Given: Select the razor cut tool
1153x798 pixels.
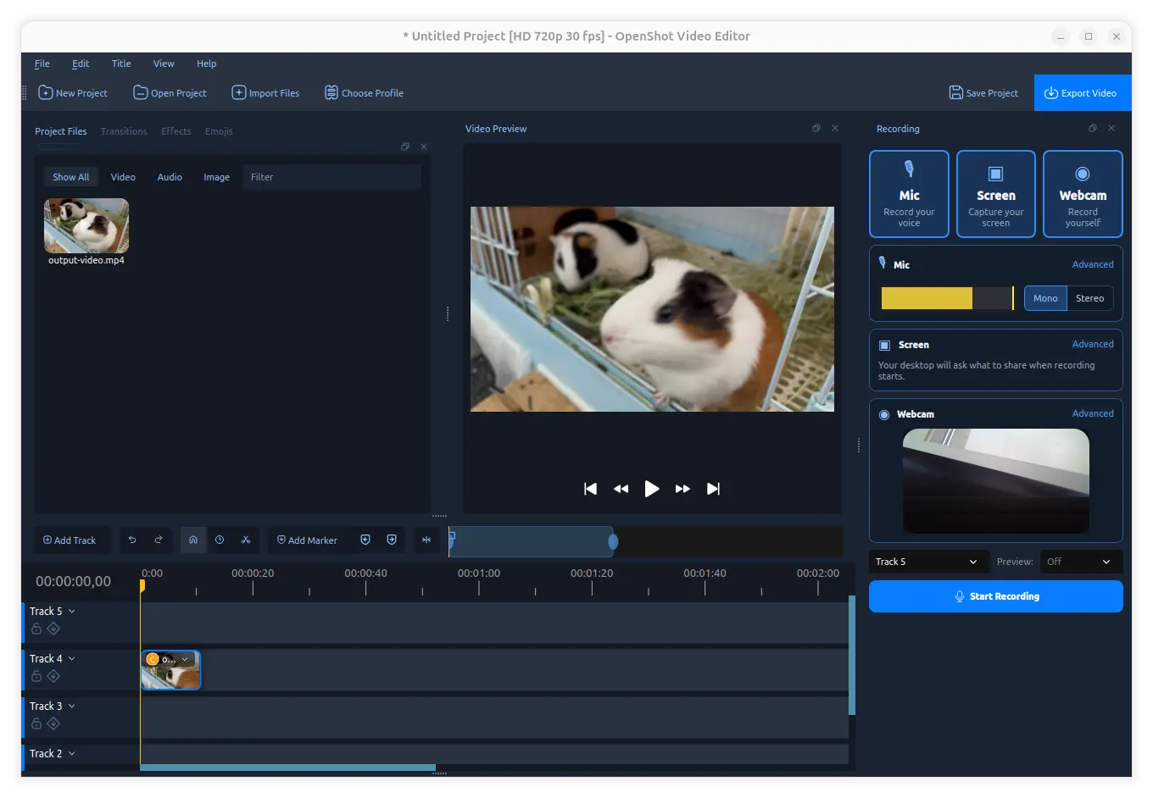Looking at the screenshot, I should (246, 540).
